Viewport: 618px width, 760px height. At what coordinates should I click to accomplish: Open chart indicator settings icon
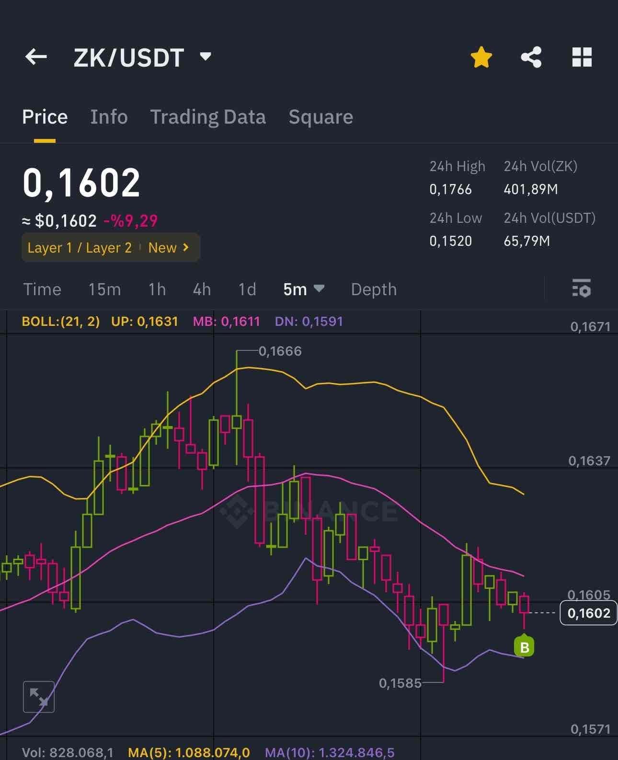pyautogui.click(x=581, y=289)
